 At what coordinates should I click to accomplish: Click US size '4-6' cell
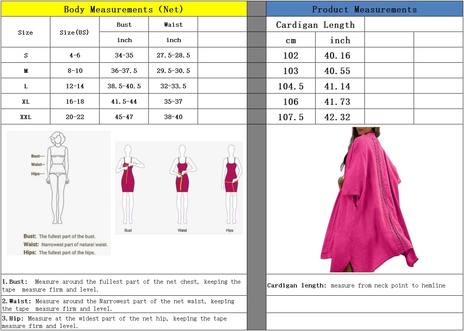pyautogui.click(x=74, y=55)
